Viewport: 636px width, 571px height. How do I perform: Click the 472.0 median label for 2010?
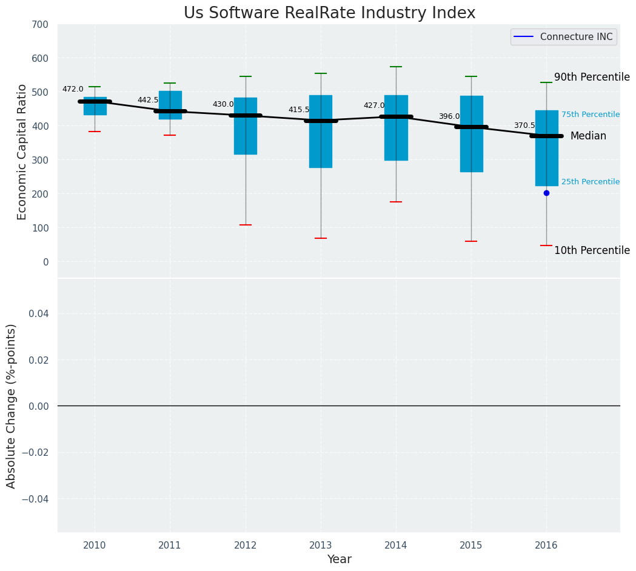73,89
